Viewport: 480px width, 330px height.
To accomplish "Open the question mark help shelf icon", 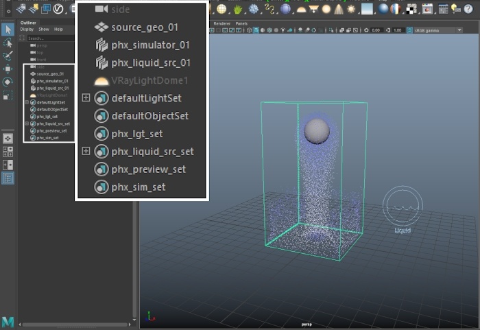I will coord(468,9).
